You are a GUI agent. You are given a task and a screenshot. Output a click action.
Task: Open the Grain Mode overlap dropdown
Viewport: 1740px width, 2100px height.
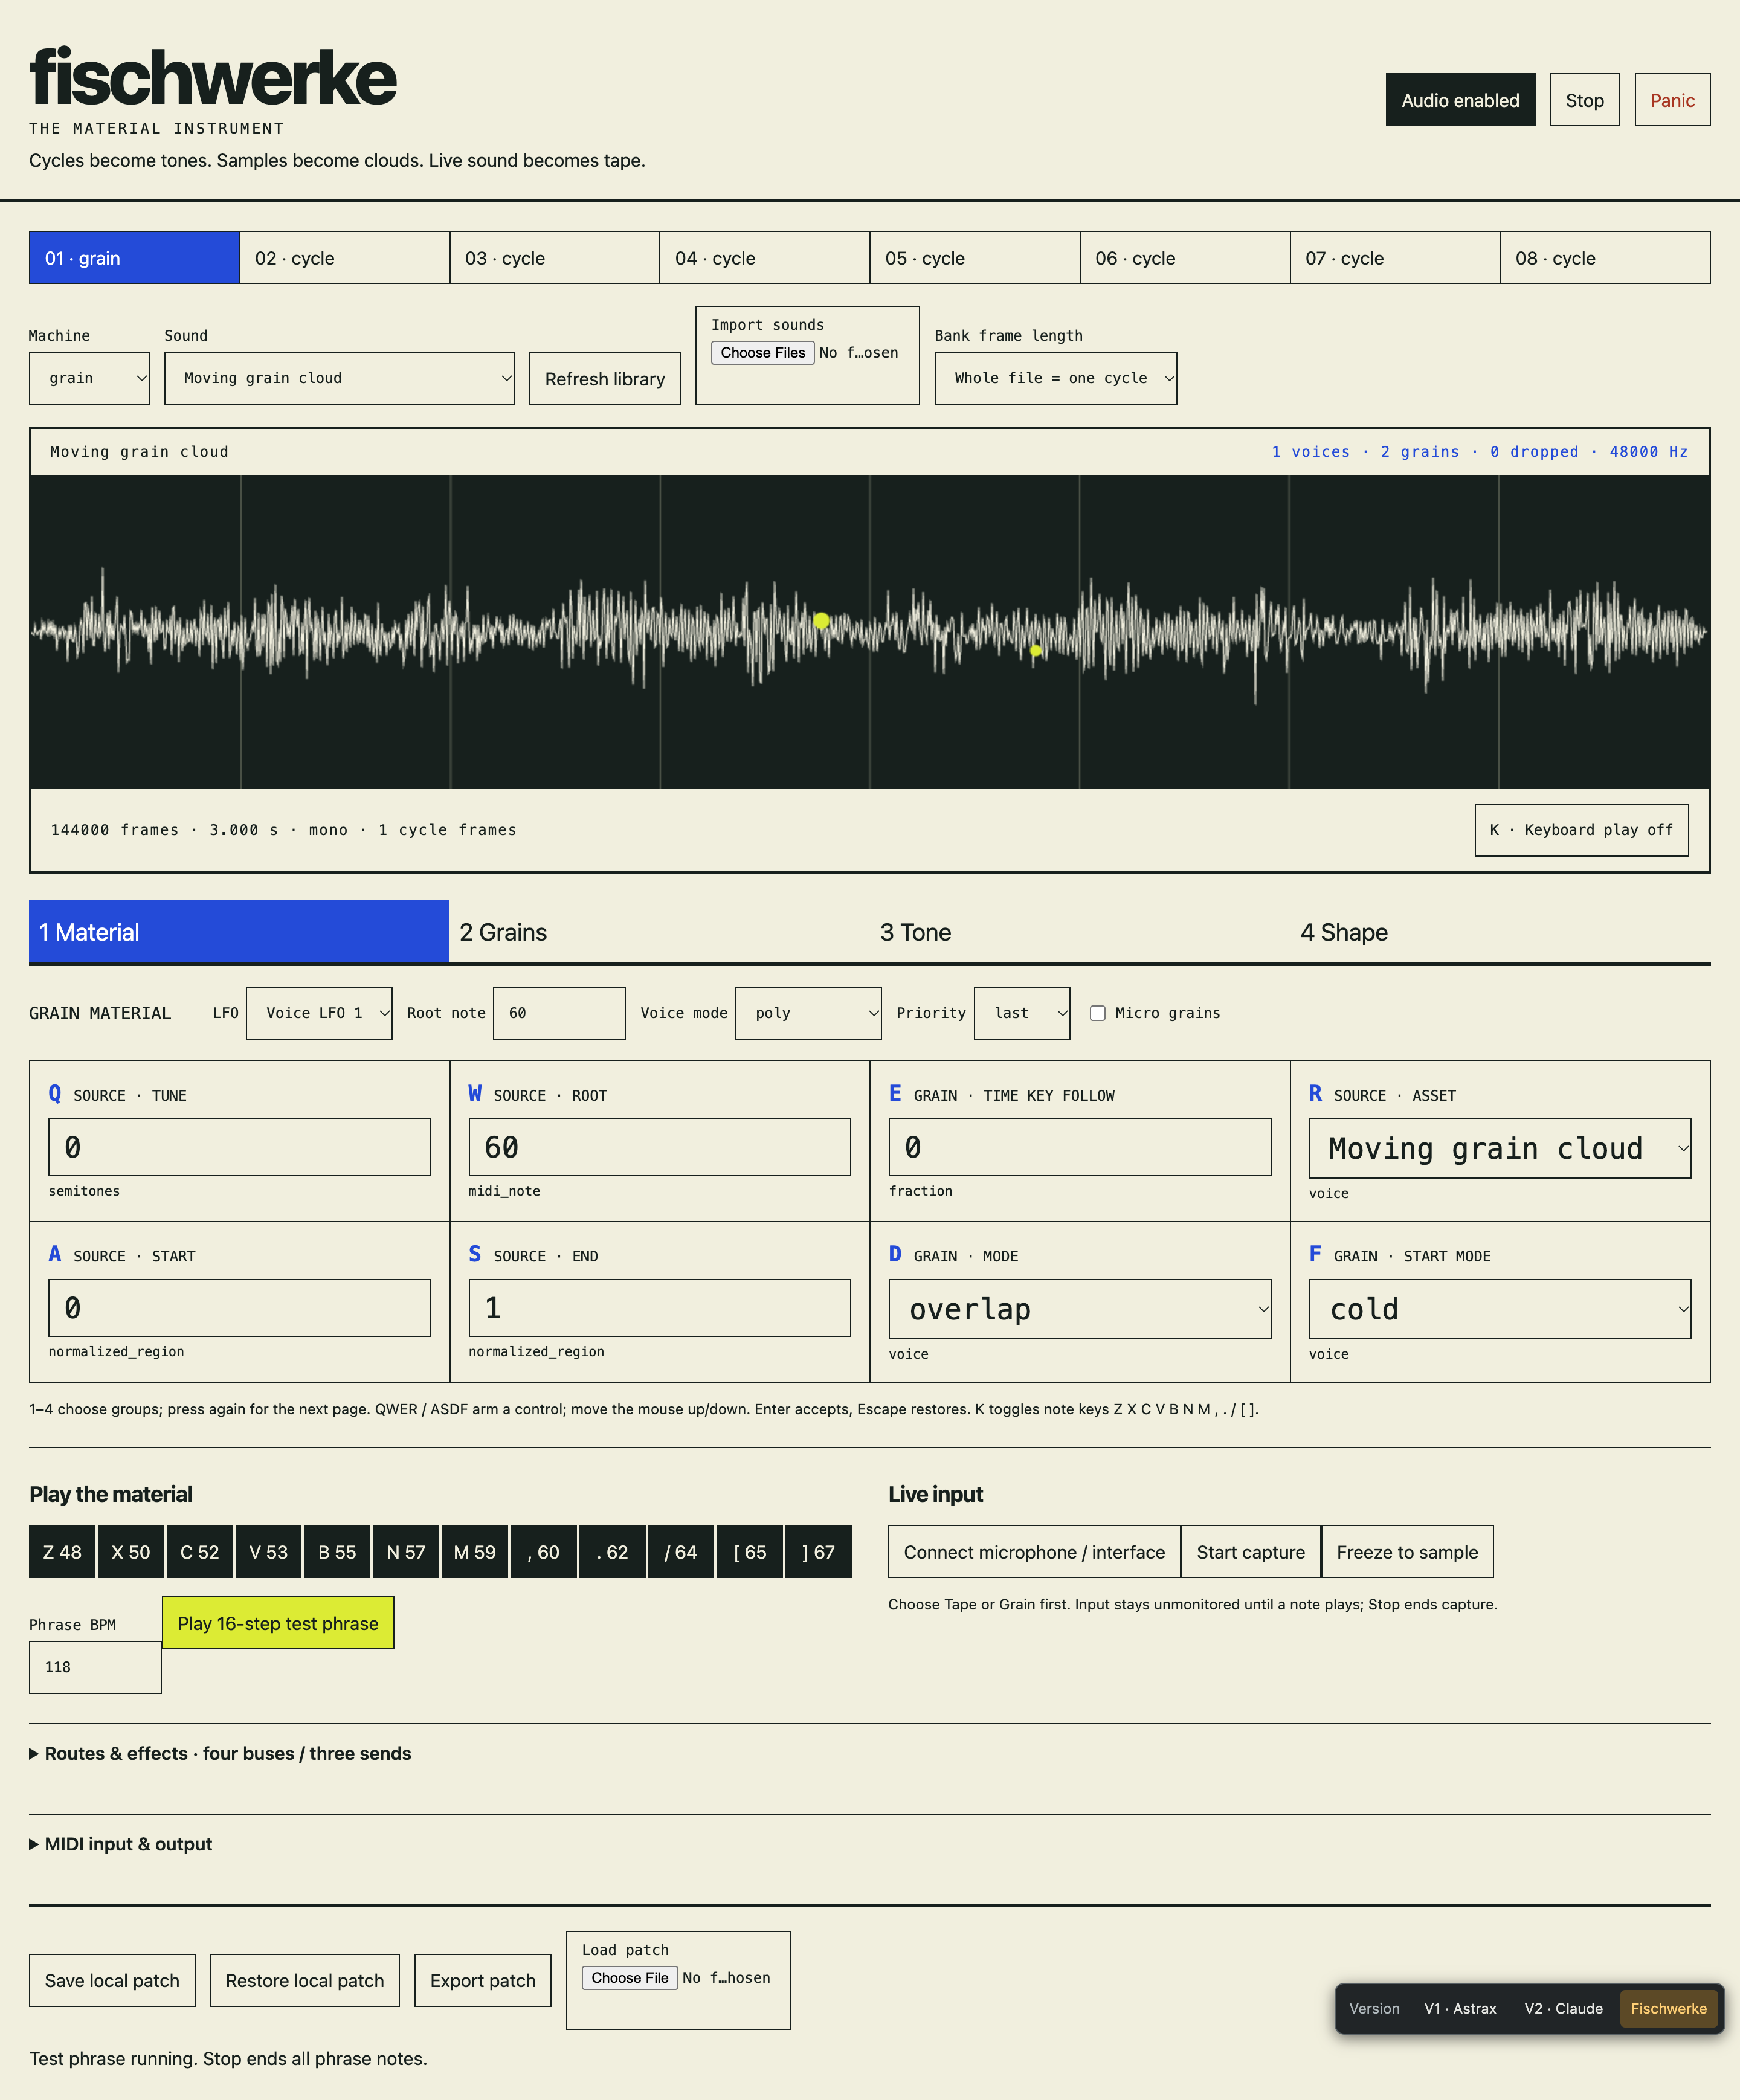pos(1080,1309)
